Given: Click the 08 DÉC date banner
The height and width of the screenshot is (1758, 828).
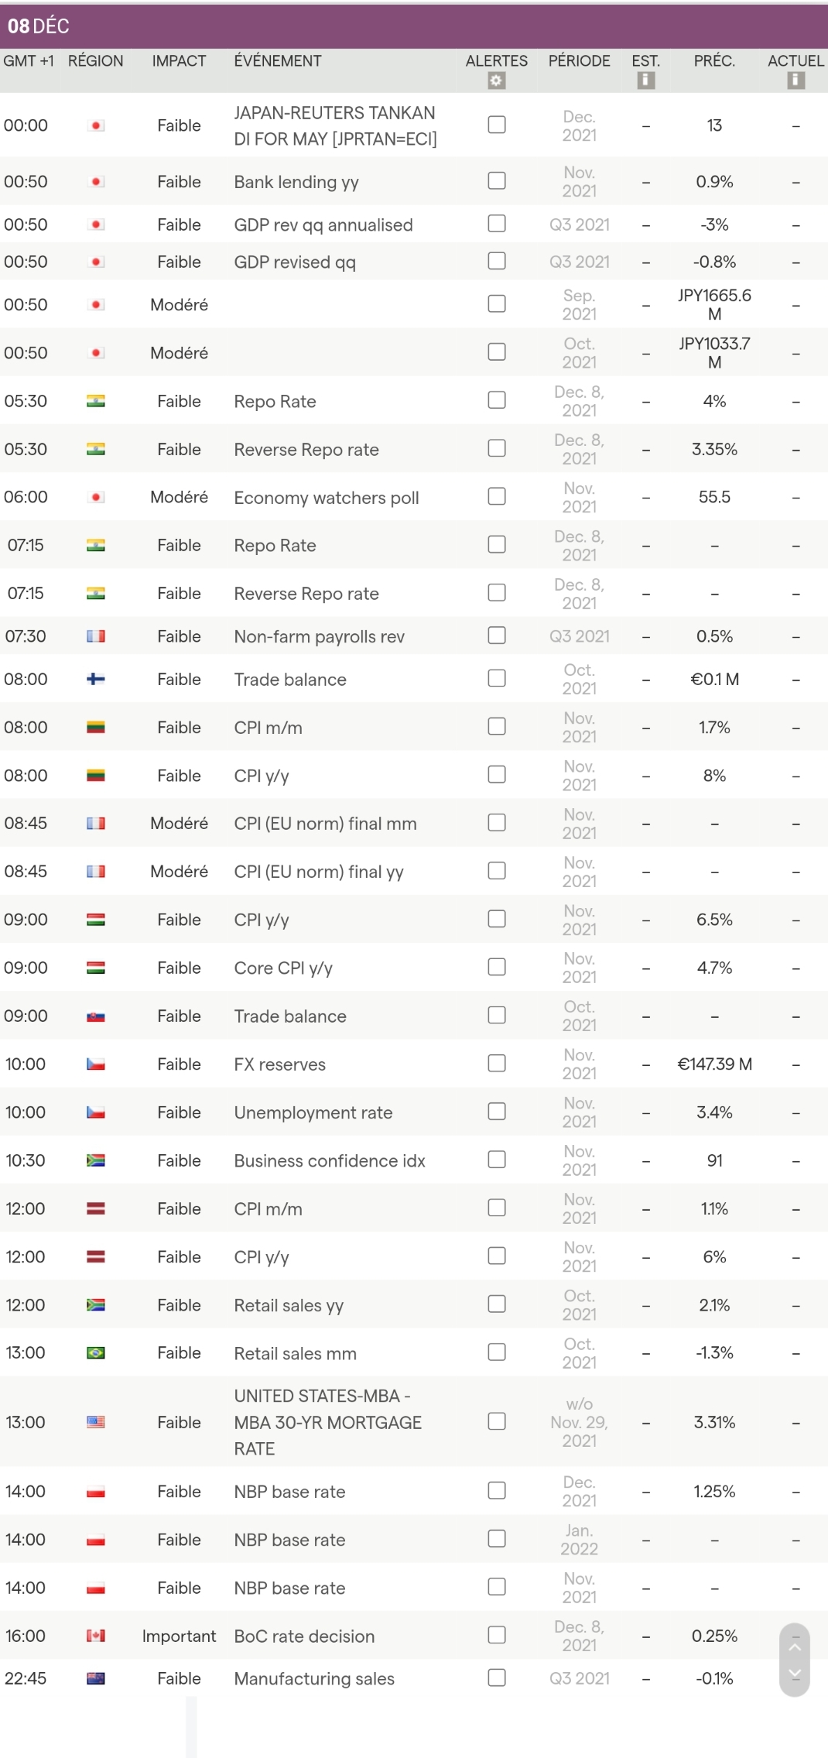Looking at the screenshot, I should tap(39, 26).
